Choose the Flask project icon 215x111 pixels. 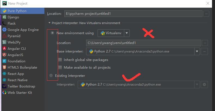click(4, 24)
